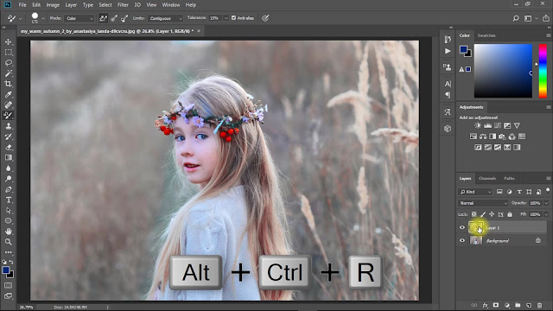
Task: Hide Layer 1 with its eye icon
Action: (x=462, y=228)
